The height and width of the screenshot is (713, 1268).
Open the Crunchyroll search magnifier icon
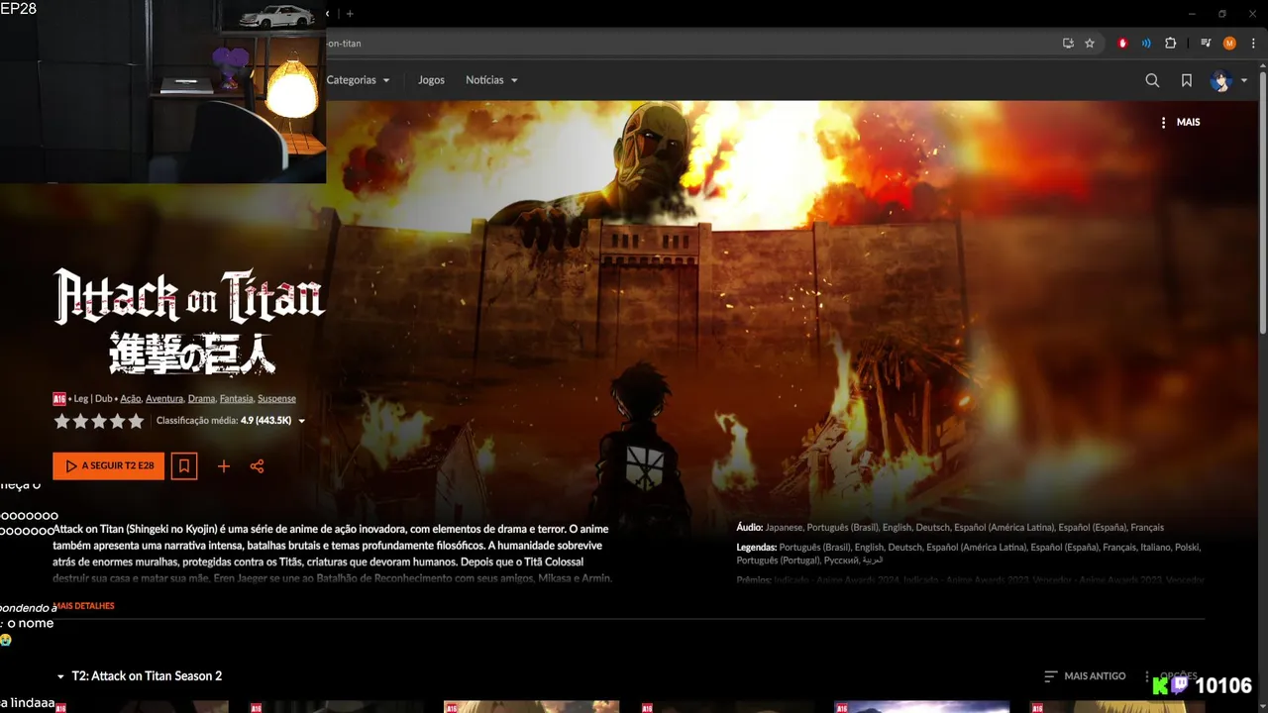1152,80
